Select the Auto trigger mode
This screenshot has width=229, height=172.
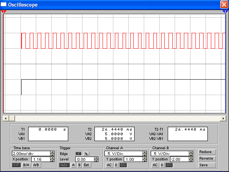point(64,165)
